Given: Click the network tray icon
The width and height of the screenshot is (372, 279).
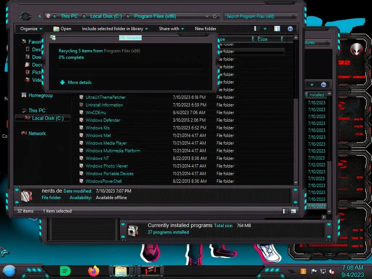Looking at the screenshot, I should point(323,271).
